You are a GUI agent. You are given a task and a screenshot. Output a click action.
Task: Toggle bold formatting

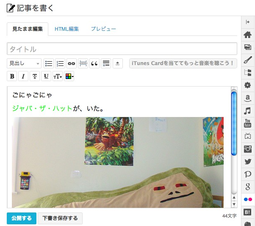tap(12, 76)
